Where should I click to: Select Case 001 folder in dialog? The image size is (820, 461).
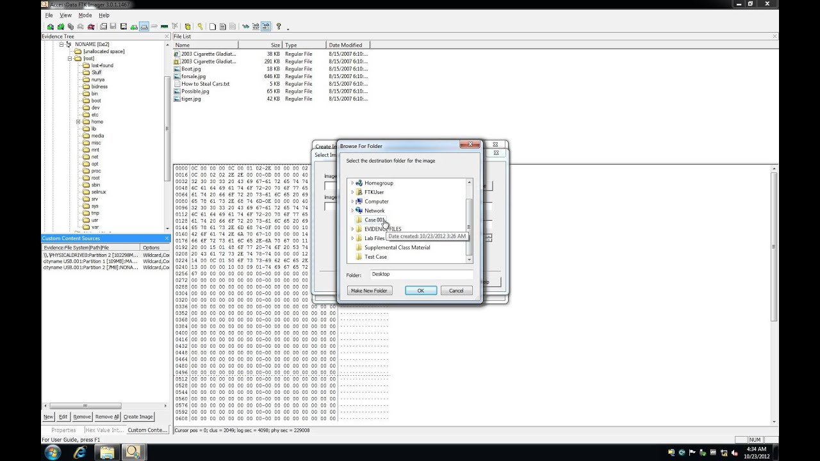[375, 220]
